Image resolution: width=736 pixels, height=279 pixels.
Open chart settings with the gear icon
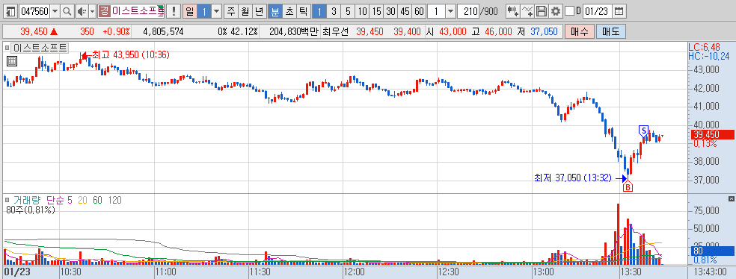[x=556, y=10]
